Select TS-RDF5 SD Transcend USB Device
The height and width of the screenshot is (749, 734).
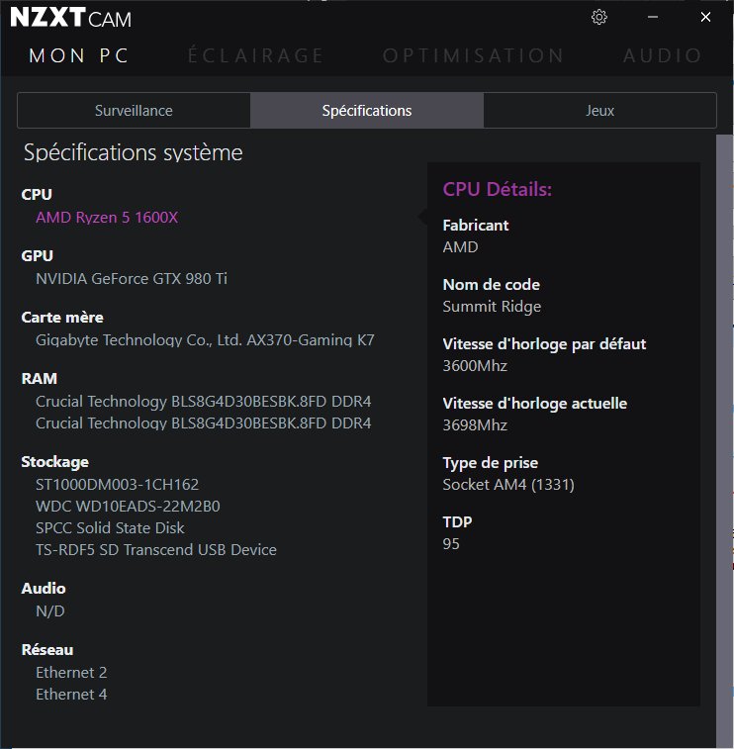(x=156, y=550)
